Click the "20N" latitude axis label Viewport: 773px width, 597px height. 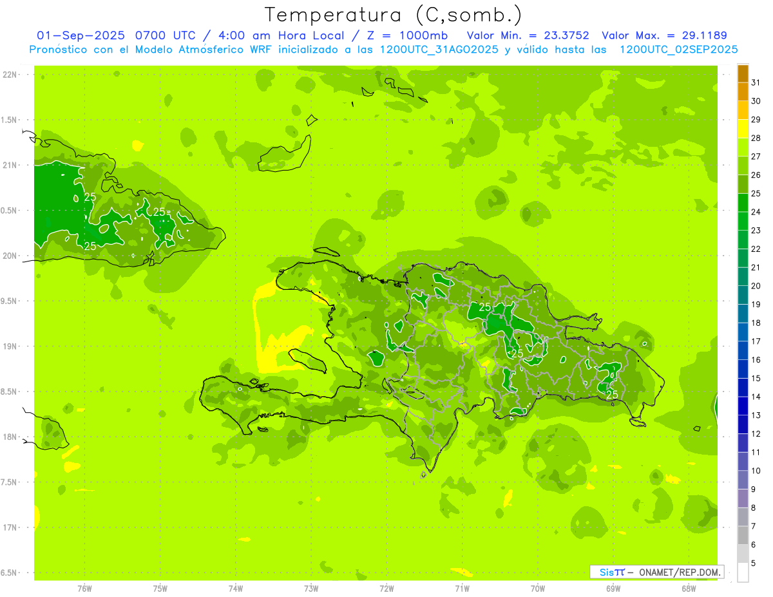point(11,256)
